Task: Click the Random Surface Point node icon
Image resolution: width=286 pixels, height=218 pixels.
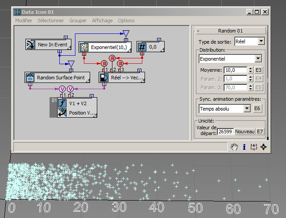Action: [x=30, y=78]
